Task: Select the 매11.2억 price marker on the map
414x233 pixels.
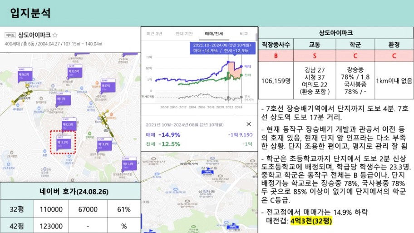Action: pyautogui.click(x=129, y=164)
